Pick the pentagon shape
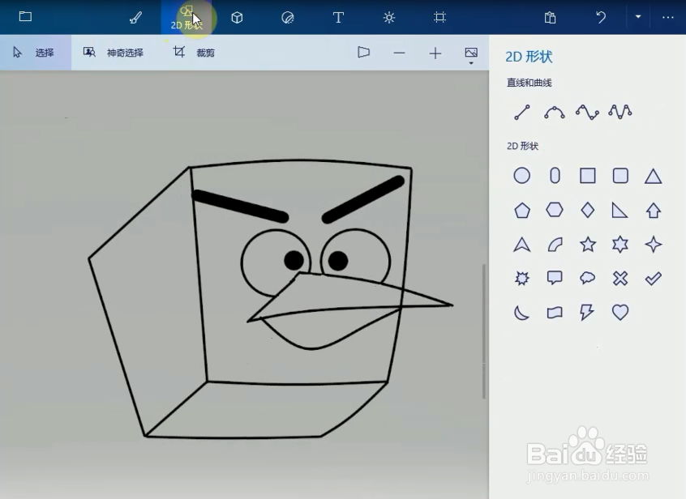 [522, 210]
